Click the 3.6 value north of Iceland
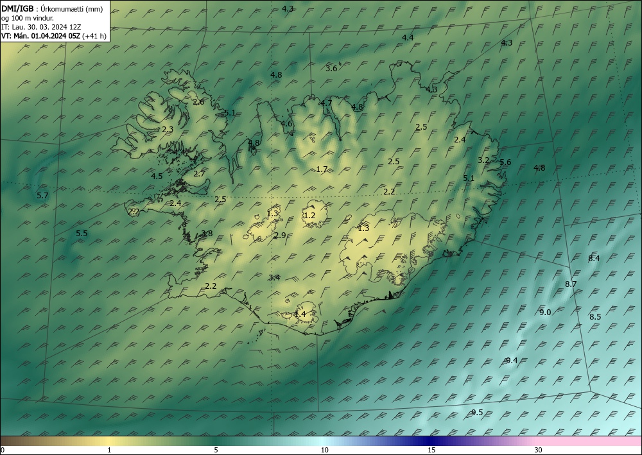 pos(331,68)
